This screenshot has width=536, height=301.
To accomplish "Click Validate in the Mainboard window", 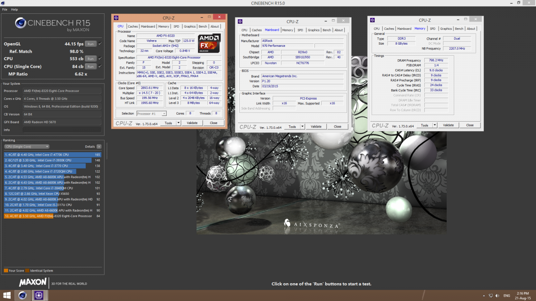I will (x=316, y=127).
